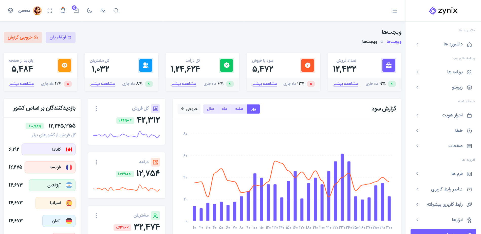Toggle dark mode moon icon
This screenshot has height=234, width=481.
[x=89, y=11]
